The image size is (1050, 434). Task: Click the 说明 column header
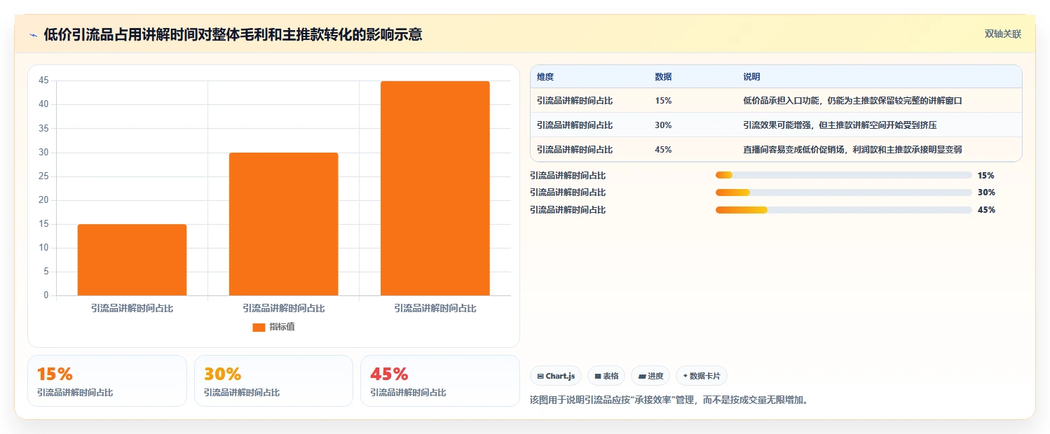751,77
